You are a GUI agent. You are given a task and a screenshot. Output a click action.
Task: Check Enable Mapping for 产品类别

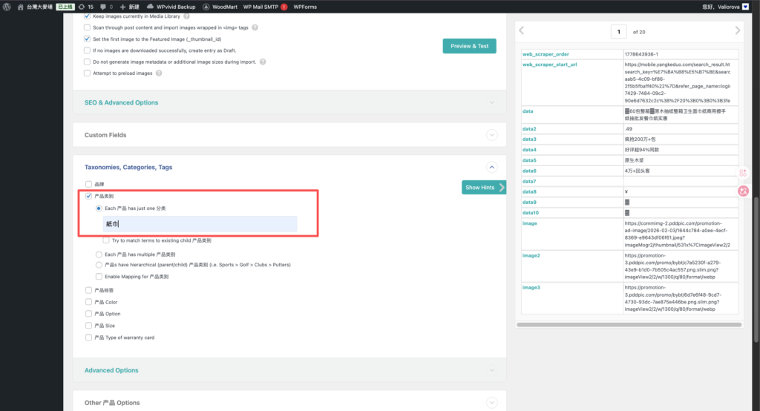[x=99, y=277]
